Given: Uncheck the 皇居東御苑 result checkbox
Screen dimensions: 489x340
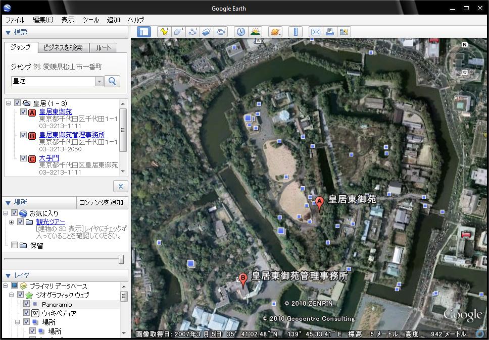Looking at the screenshot, I should tap(23, 111).
